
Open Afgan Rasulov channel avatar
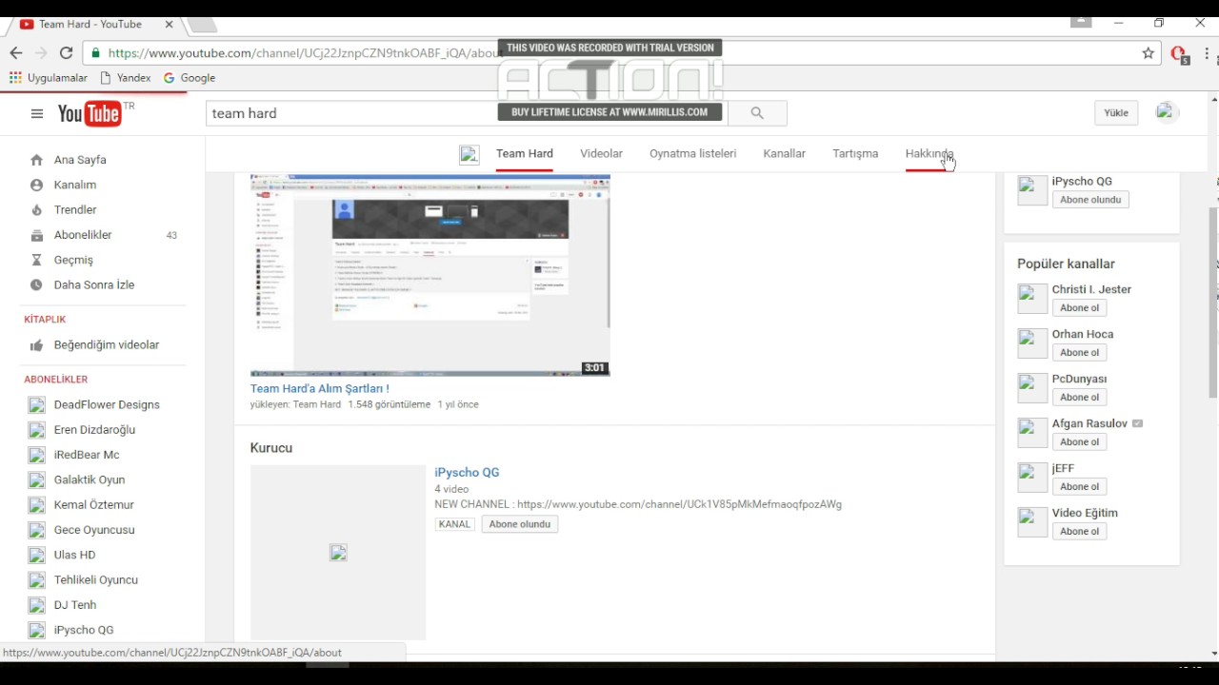pyautogui.click(x=1032, y=433)
